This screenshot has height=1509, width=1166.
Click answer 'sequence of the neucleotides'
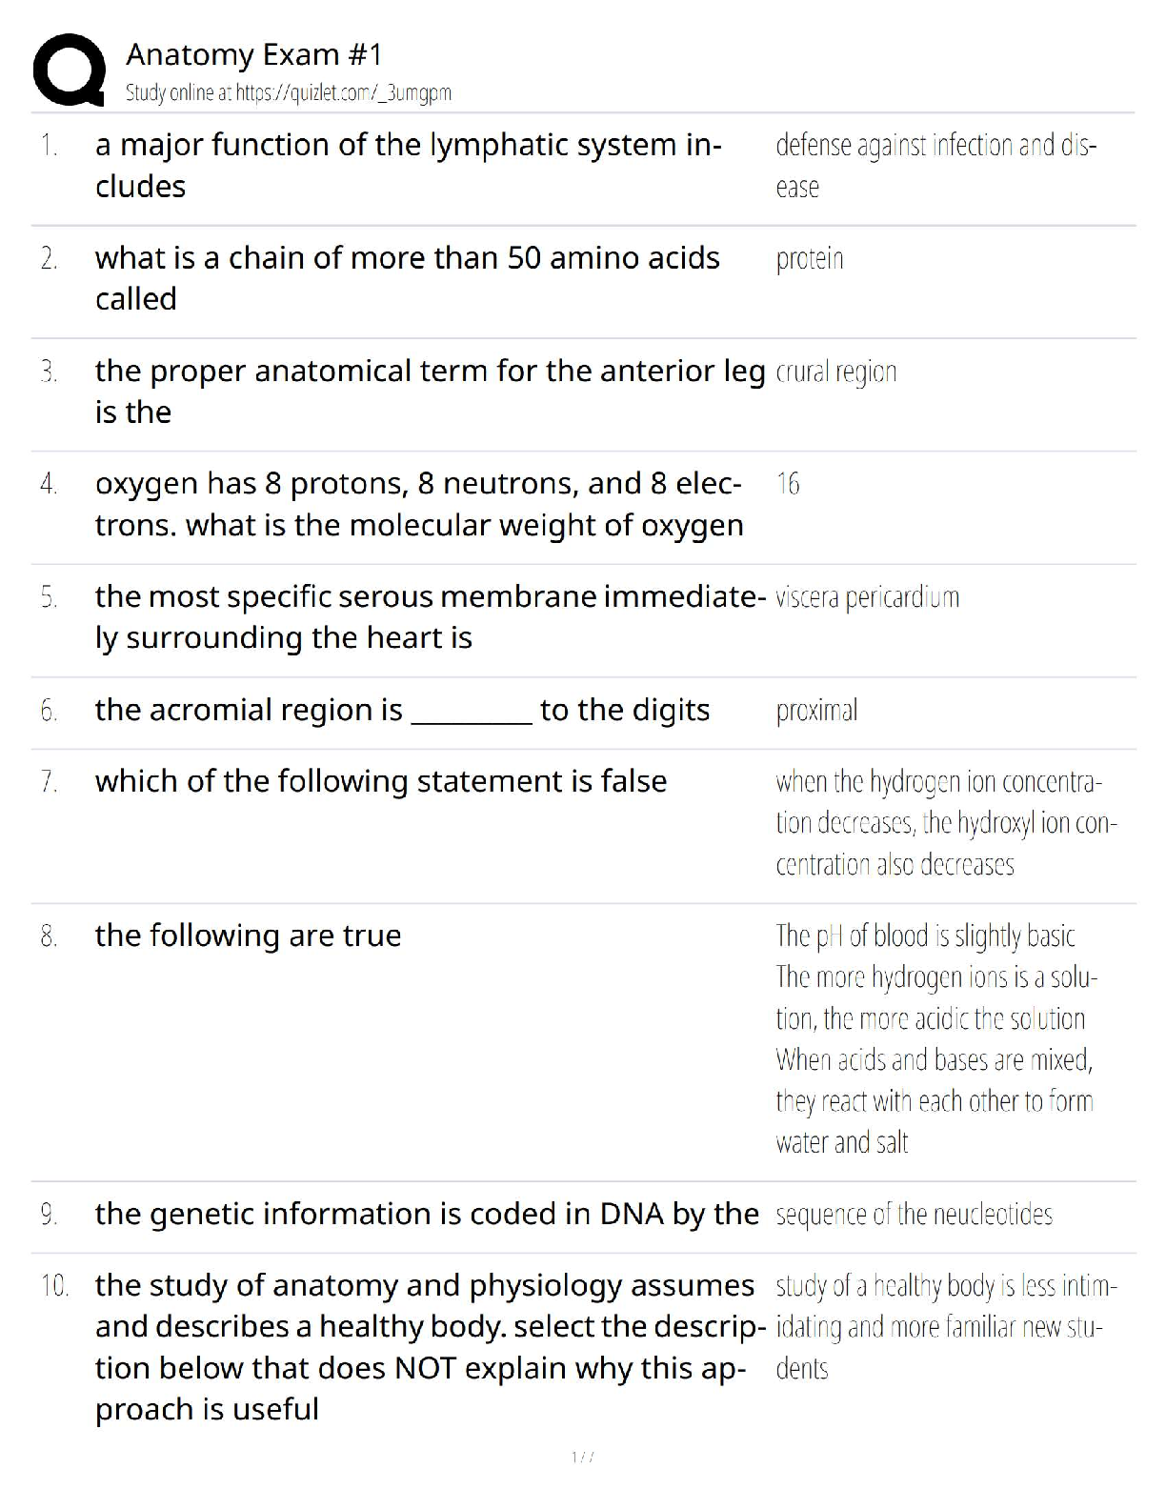(x=914, y=1215)
